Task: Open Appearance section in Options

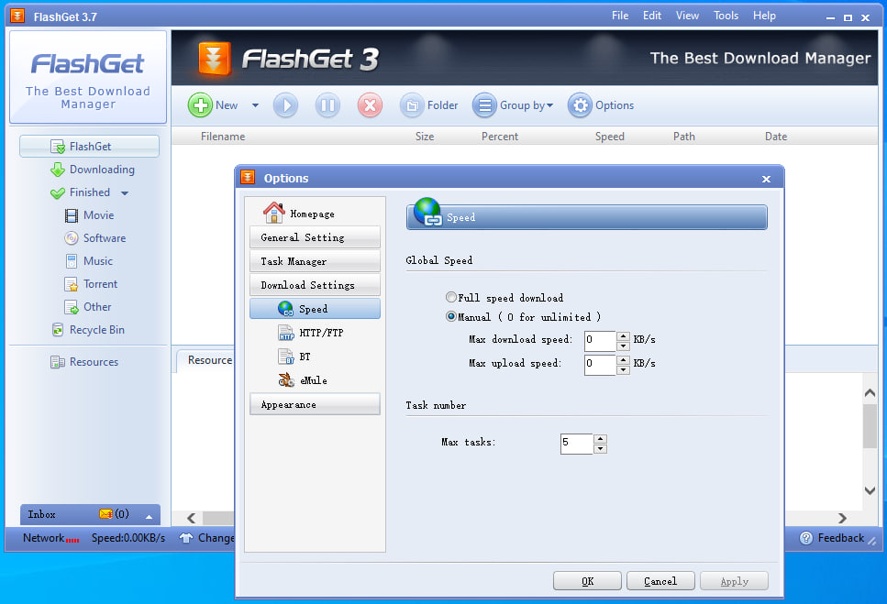Action: pyautogui.click(x=315, y=404)
